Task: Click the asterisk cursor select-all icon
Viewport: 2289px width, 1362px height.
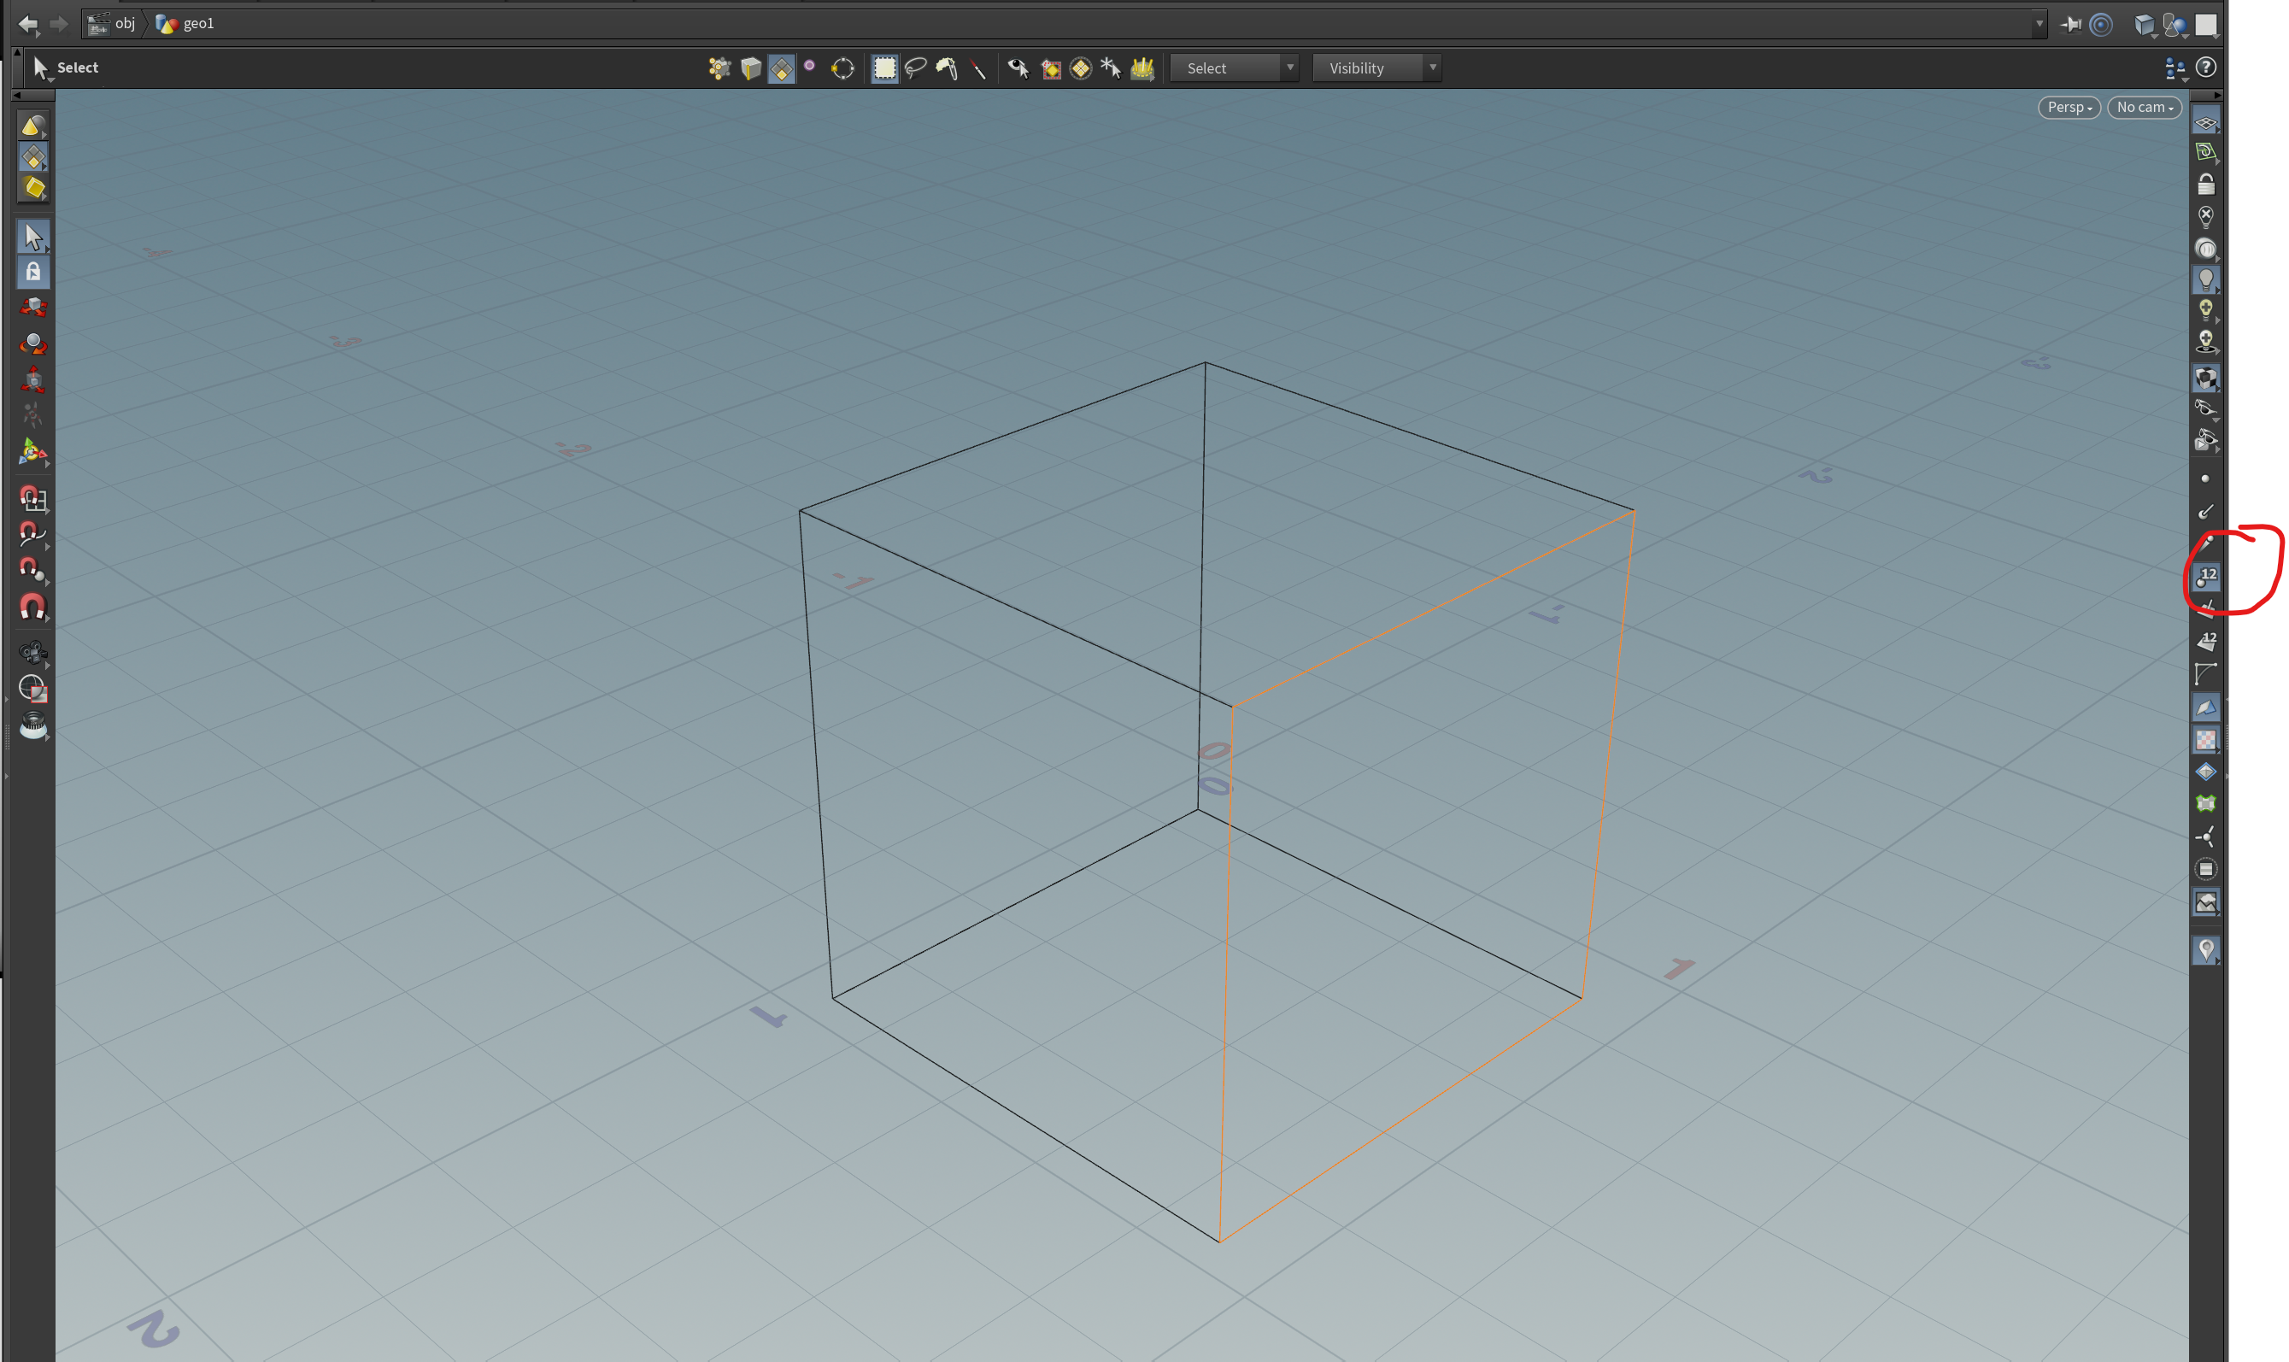Action: point(1112,68)
